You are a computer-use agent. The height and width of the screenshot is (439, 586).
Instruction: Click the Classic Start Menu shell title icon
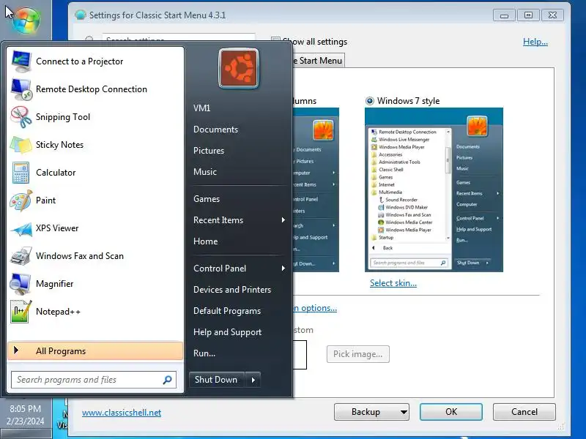[x=80, y=15]
